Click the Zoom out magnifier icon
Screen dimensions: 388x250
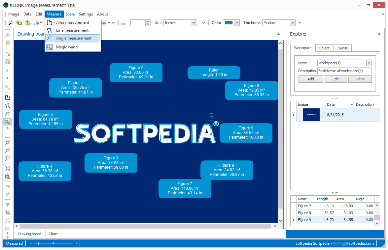pos(8,150)
